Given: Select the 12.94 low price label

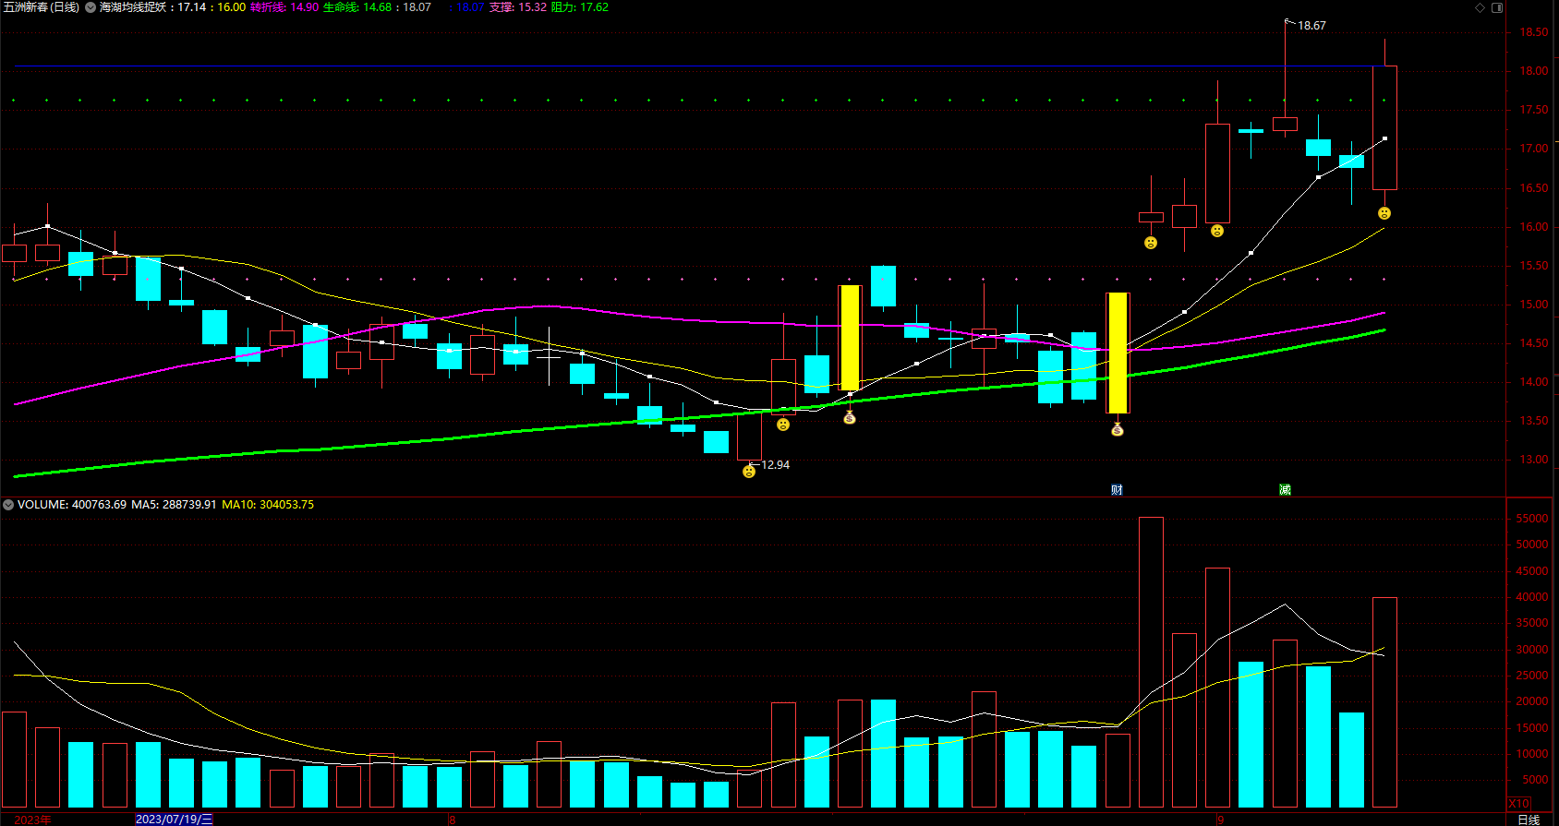Looking at the screenshot, I should click(776, 465).
